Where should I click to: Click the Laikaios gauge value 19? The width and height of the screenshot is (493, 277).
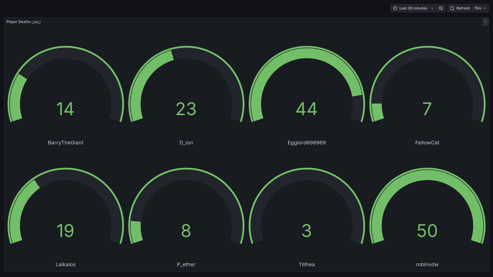pos(65,231)
